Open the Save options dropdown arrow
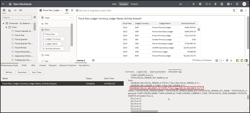This screenshot has width=250, height=113. click(x=231, y=4)
